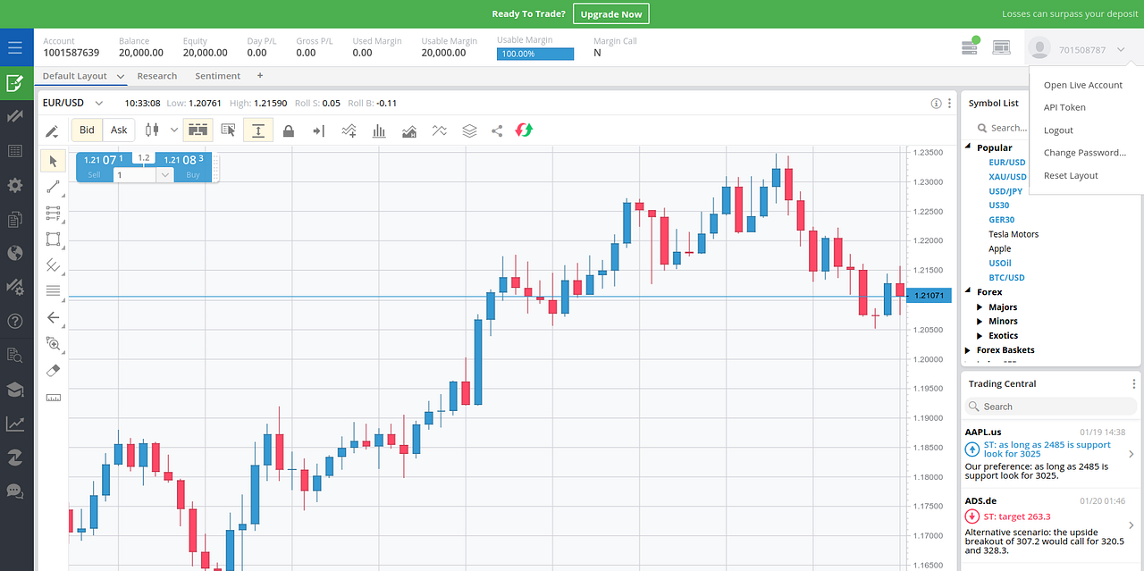The height and width of the screenshot is (571, 1144).
Task: Toggle the chart axis lock icon
Action: 288,130
